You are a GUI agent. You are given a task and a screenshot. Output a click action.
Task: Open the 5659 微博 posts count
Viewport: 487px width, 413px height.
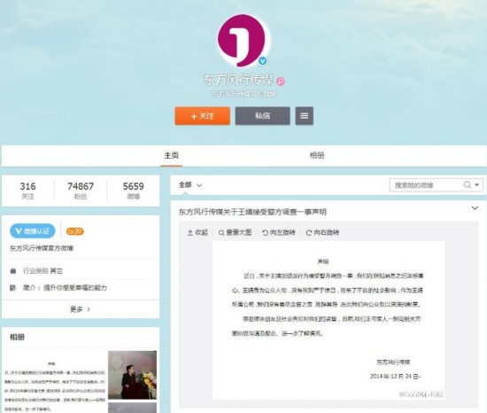coord(133,191)
